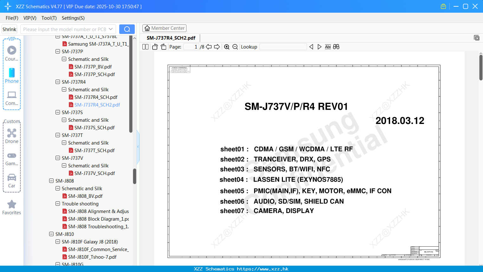The image size is (483, 272).
Task: Collapse the SM-J810 tree node
Action: 51,234
